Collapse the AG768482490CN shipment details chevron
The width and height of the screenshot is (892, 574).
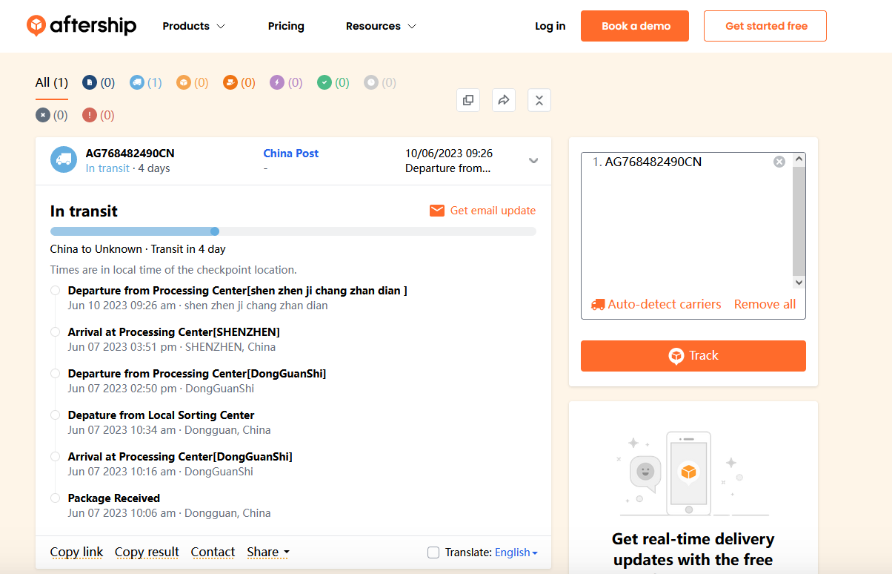point(533,161)
